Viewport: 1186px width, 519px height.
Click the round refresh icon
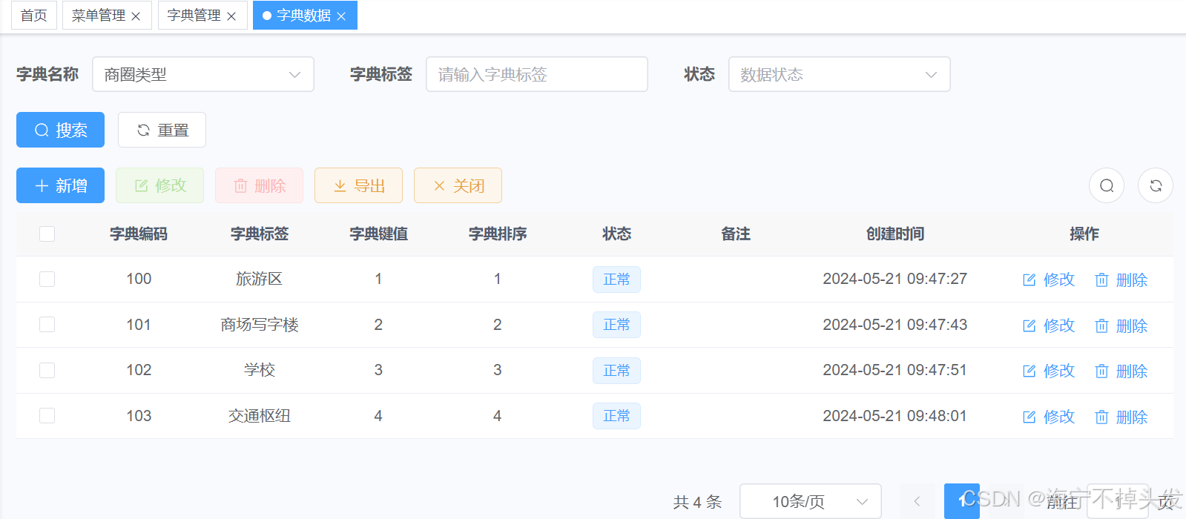(1156, 185)
